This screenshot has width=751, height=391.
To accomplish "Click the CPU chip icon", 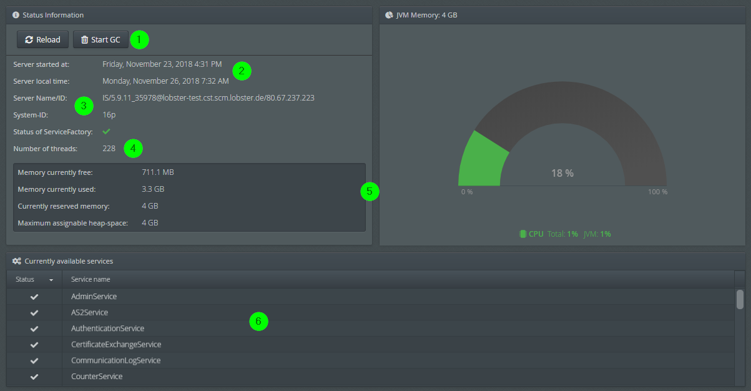I will 523,234.
